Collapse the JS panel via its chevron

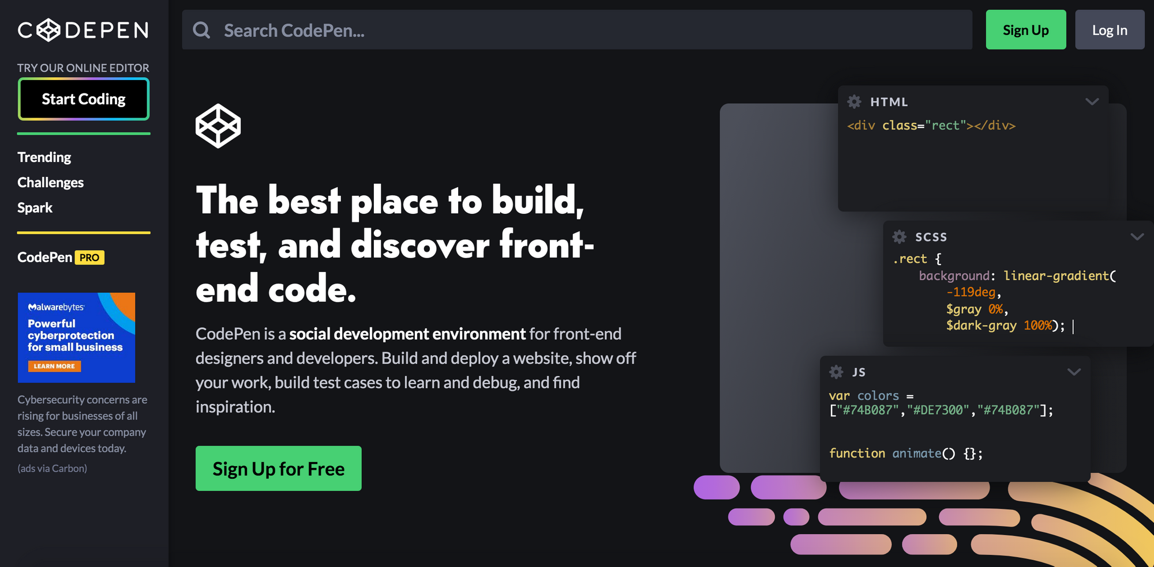(1073, 372)
